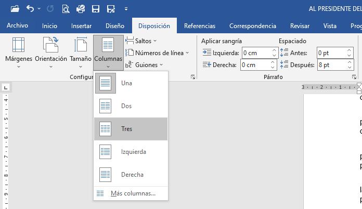Click the Open folder icon

coord(15,8)
